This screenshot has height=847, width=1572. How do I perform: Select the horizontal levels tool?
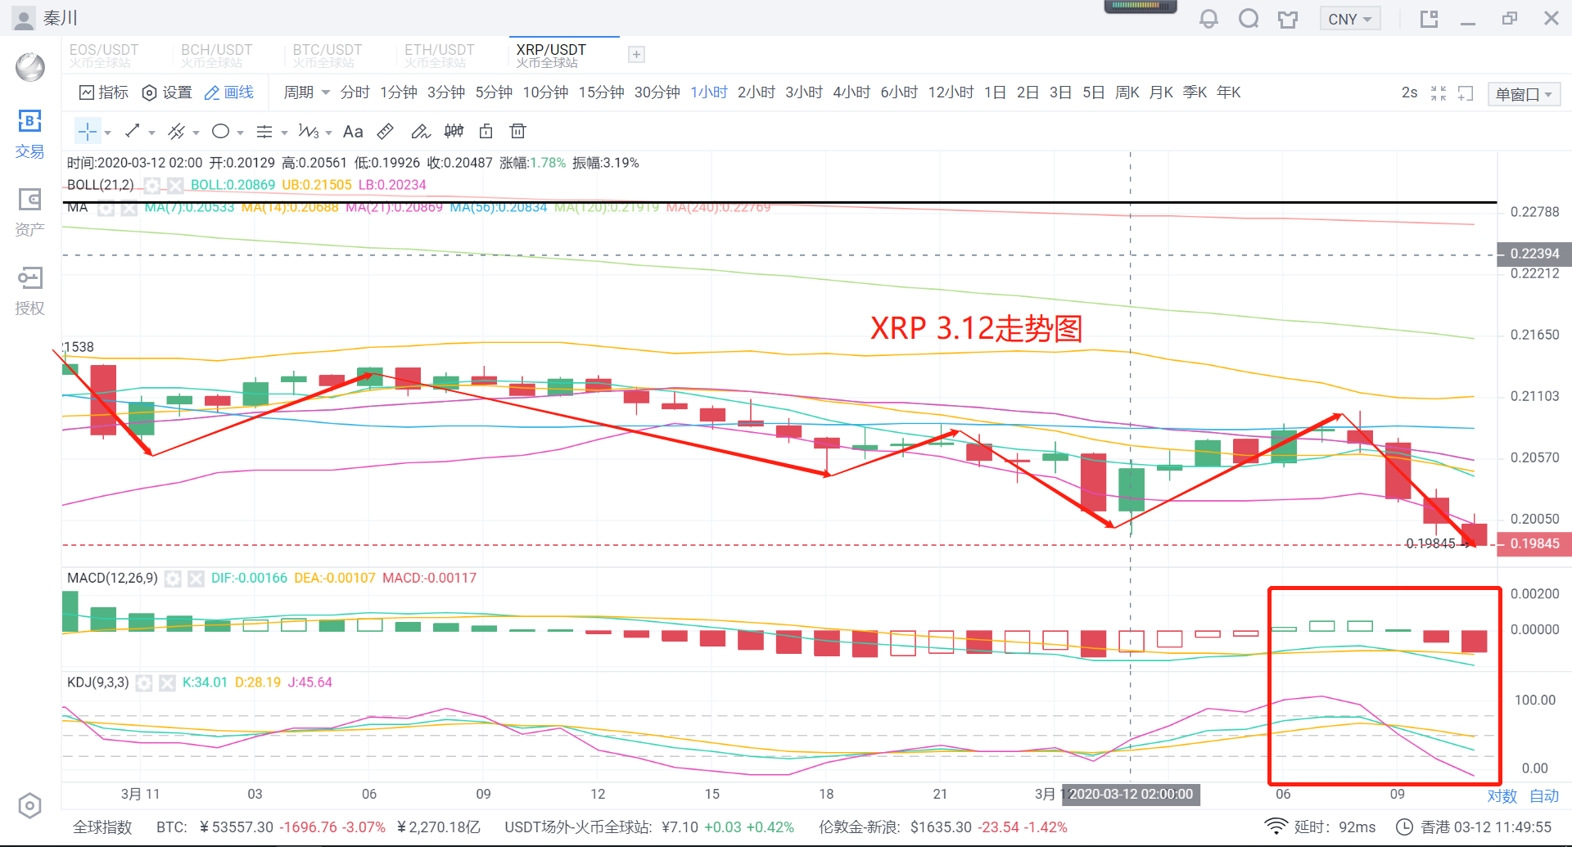click(264, 131)
